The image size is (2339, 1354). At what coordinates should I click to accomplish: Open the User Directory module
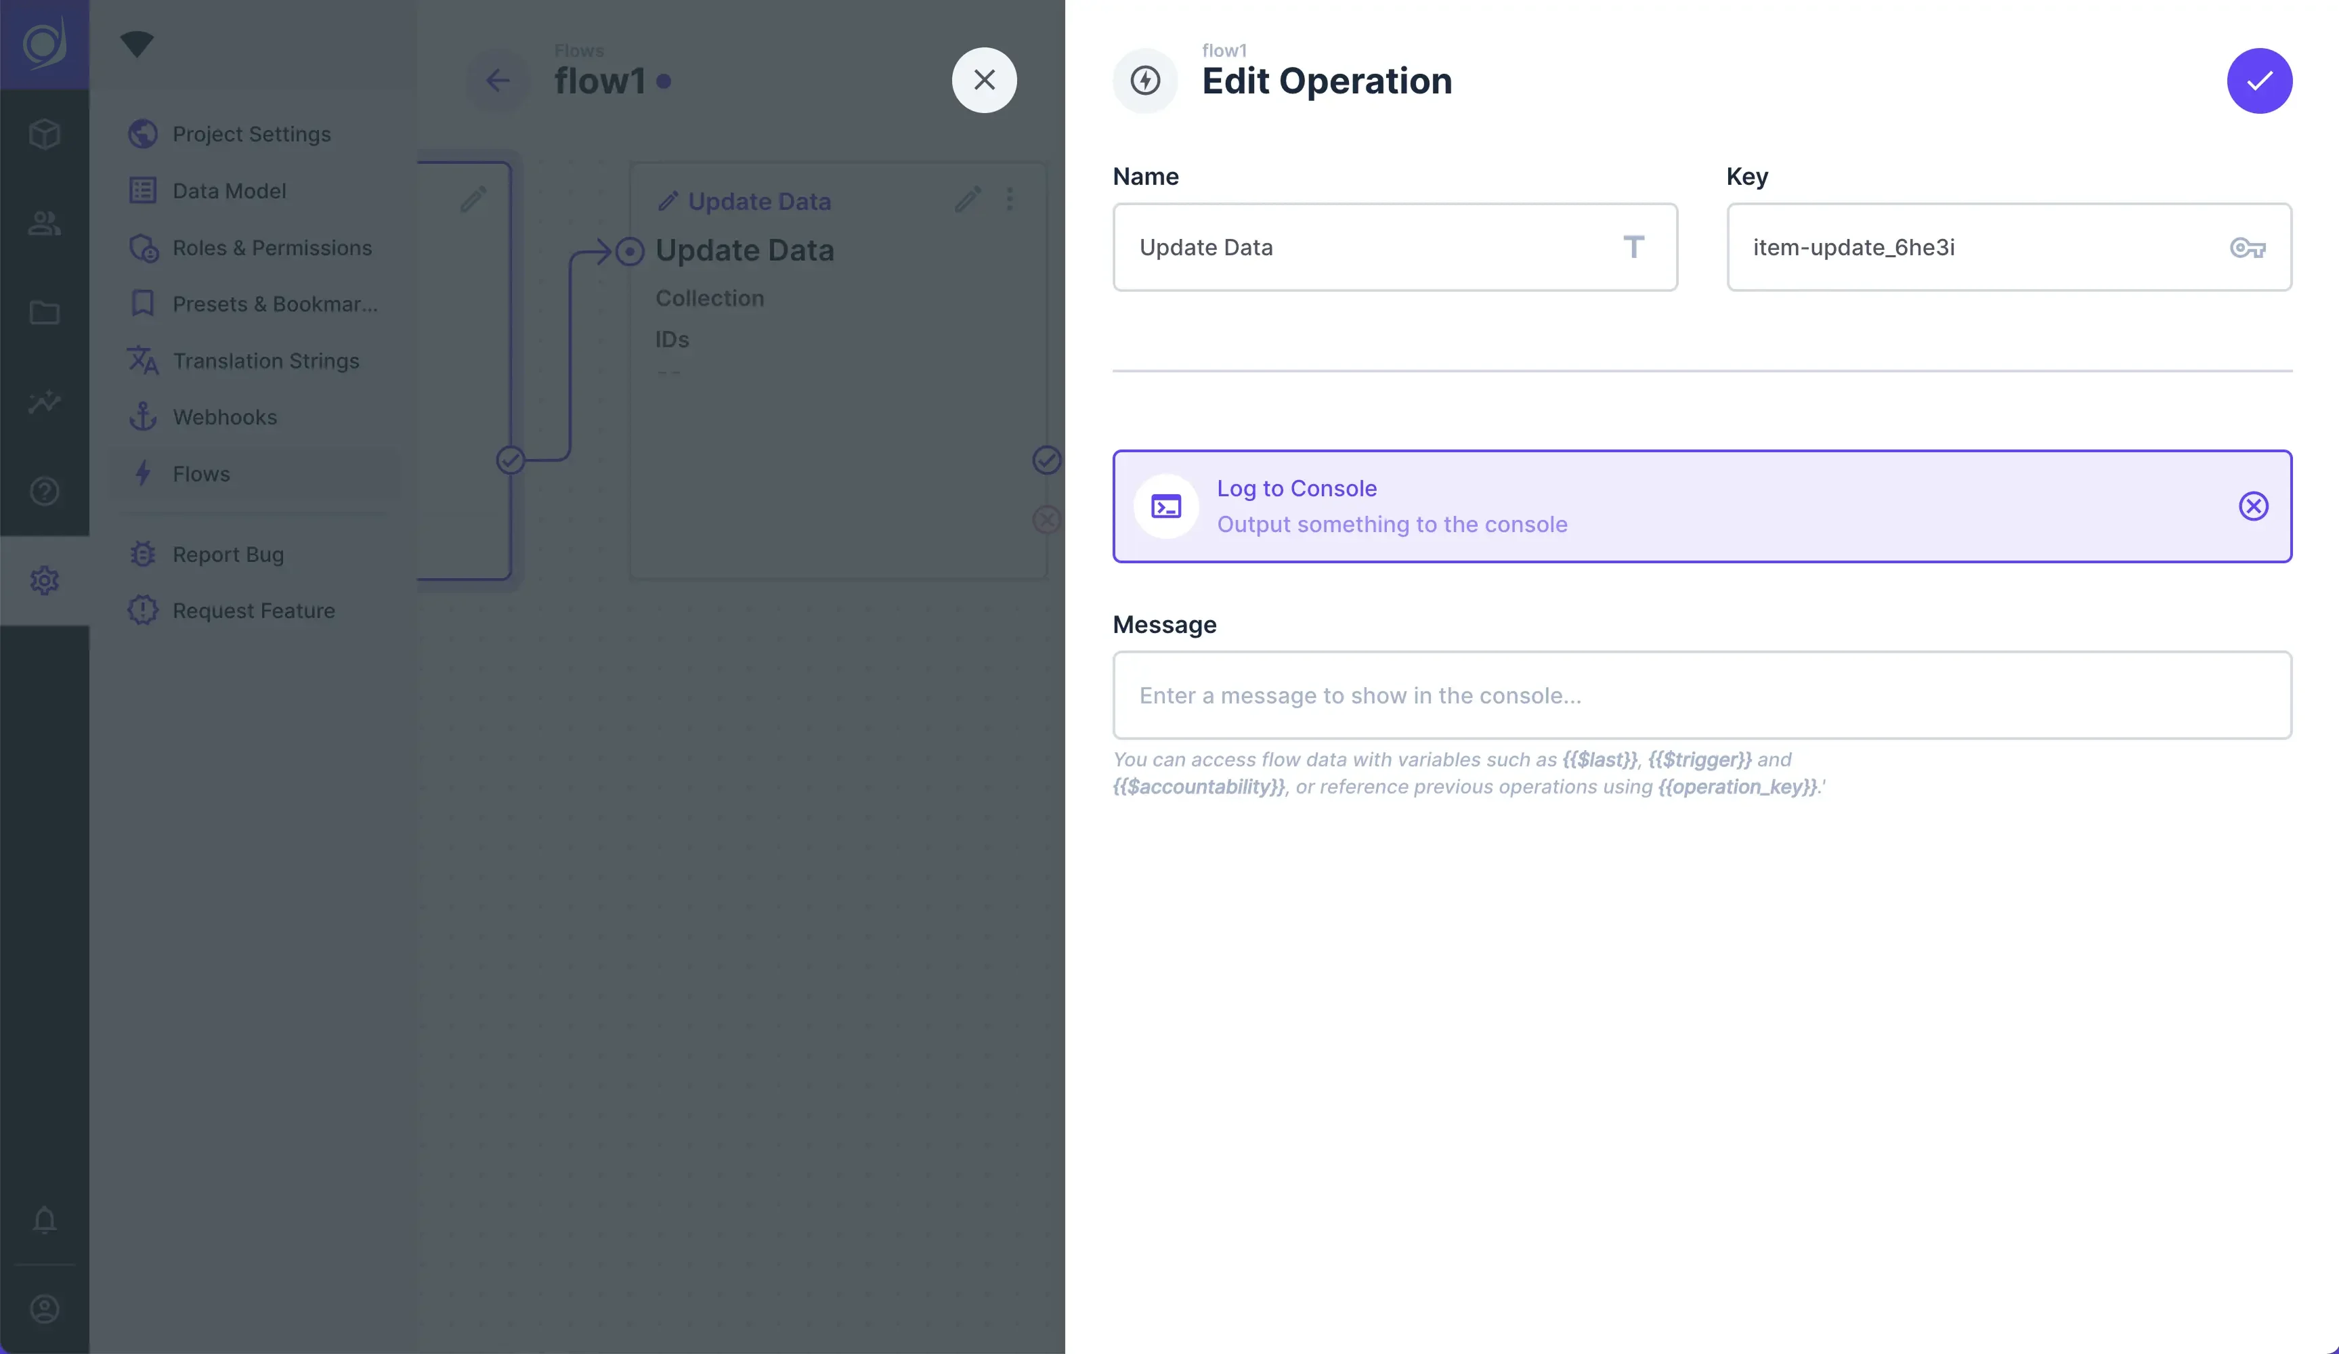[x=45, y=223]
